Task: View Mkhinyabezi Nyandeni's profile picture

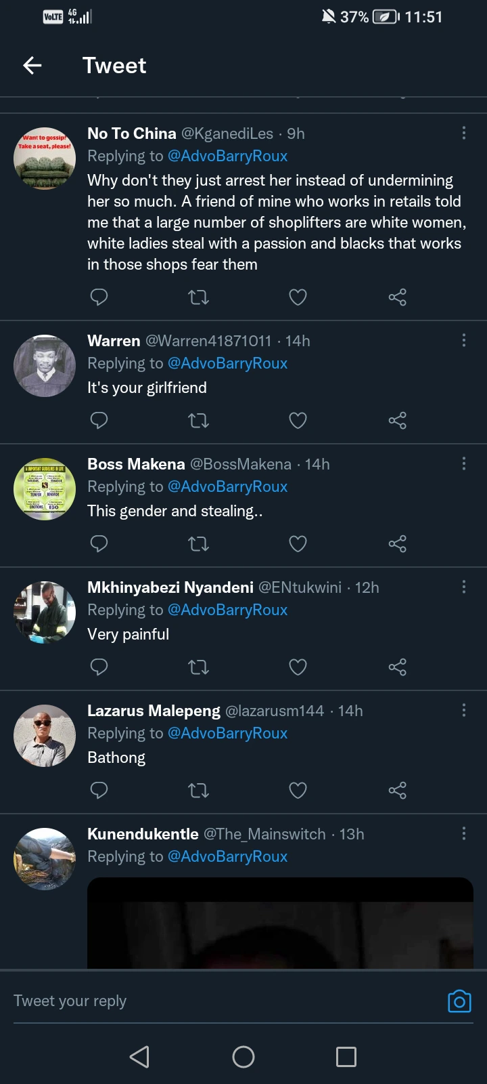Action: coord(45,612)
